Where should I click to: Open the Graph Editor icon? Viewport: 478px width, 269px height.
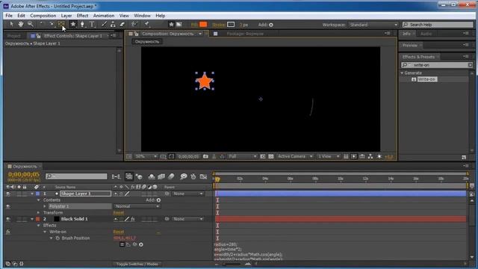pos(203,176)
